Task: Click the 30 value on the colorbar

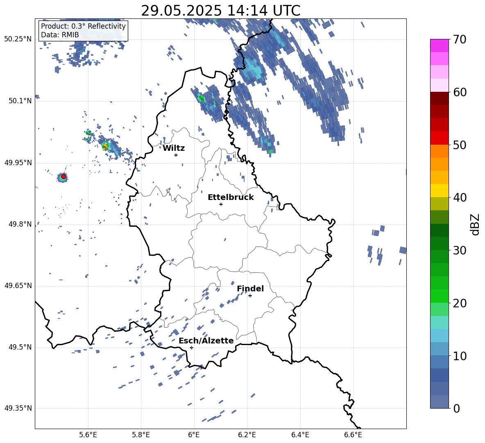Action: tap(460, 250)
